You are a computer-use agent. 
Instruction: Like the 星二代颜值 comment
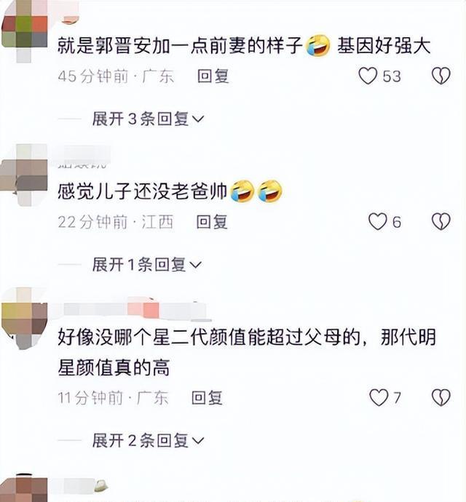pyautogui.click(x=379, y=398)
